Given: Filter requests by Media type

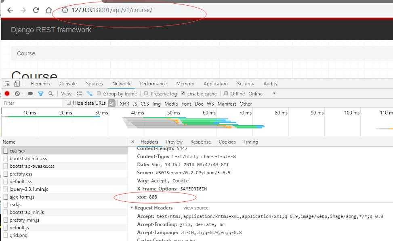Looking at the screenshot, I should 171,104.
